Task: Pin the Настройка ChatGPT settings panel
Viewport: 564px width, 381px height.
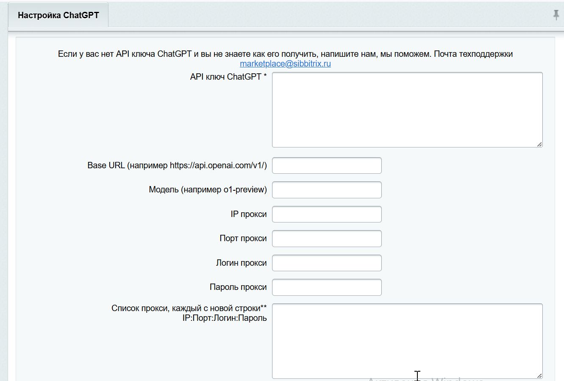Action: pos(556,15)
